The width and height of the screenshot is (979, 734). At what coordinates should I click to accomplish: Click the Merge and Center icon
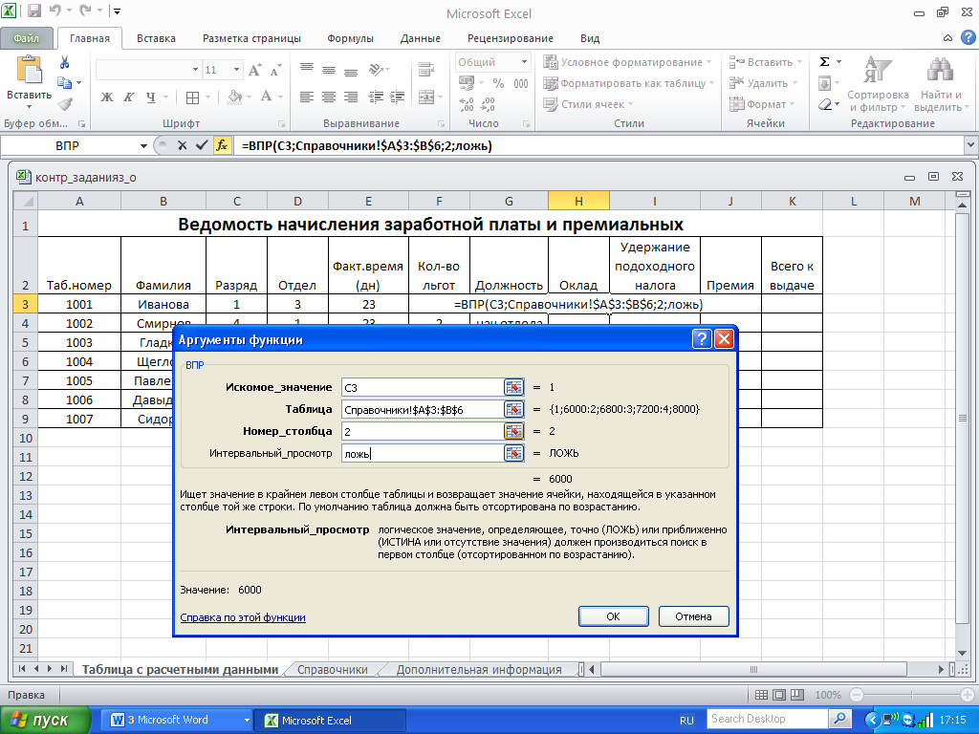tap(426, 97)
